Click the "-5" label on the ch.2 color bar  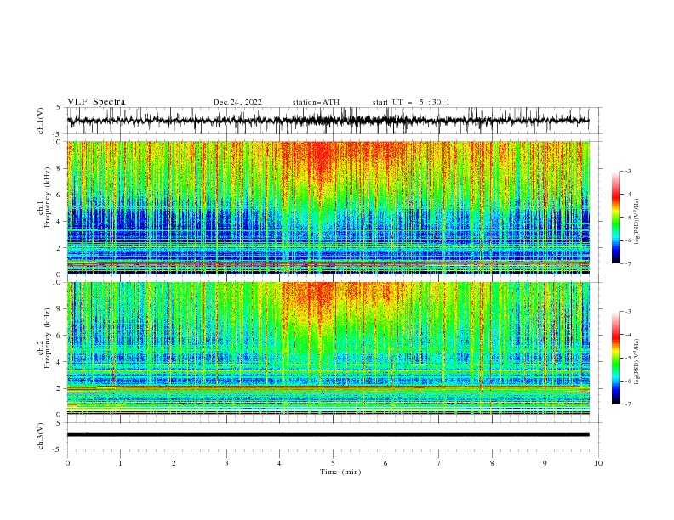pyautogui.click(x=627, y=358)
